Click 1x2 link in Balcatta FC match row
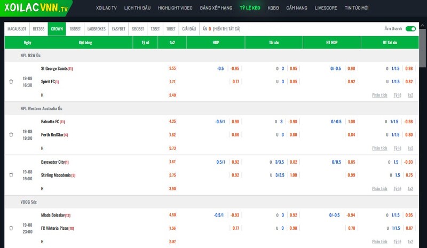The height and width of the screenshot is (248, 427). pyautogui.click(x=410, y=148)
